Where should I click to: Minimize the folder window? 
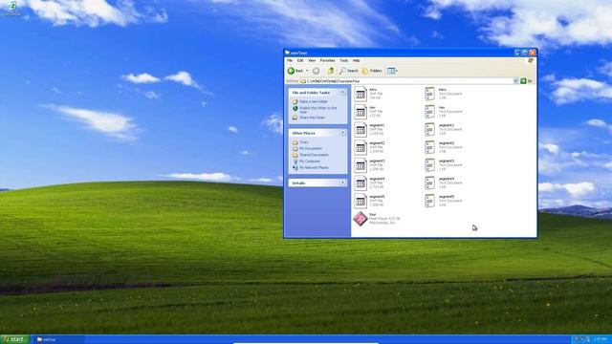(x=517, y=53)
